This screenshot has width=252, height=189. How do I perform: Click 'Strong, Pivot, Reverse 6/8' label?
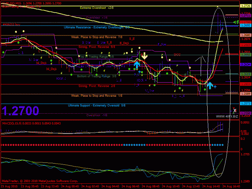point(97,47)
